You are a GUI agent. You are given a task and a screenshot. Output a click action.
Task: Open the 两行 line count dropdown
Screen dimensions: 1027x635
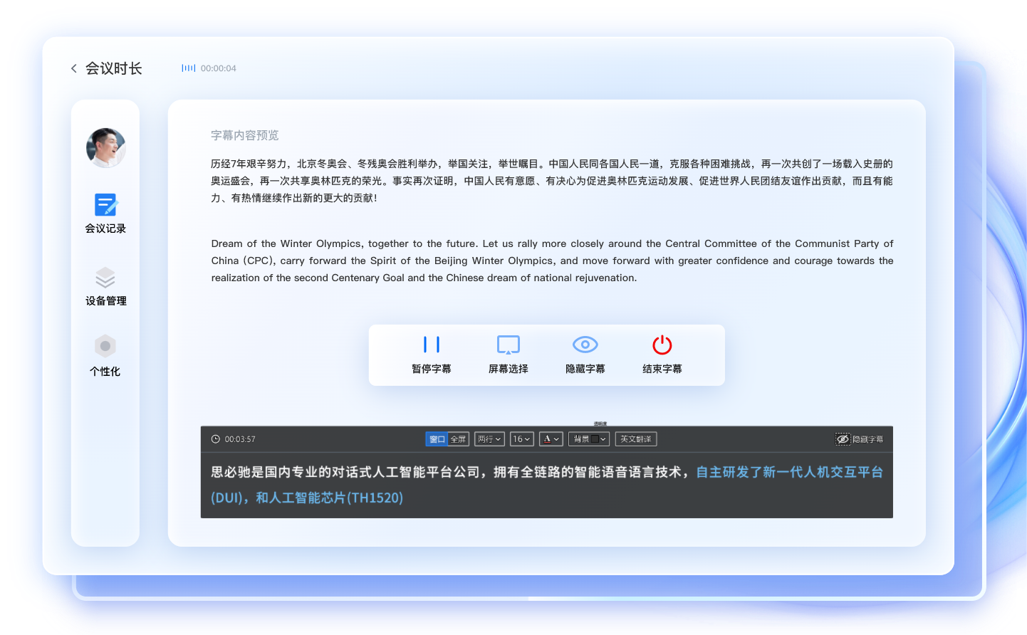click(x=489, y=439)
